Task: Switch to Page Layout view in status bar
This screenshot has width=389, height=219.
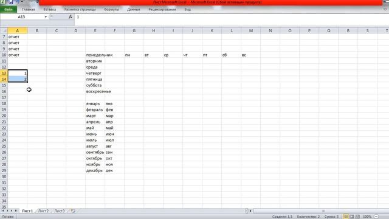Action: (351, 217)
